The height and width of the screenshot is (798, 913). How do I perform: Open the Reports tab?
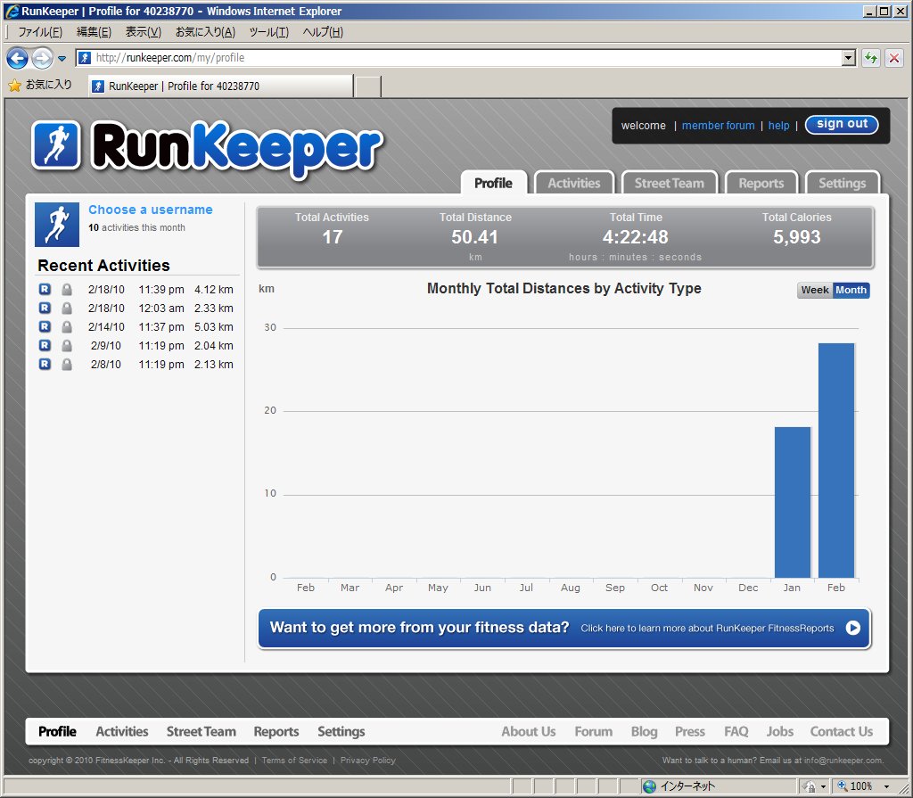tap(761, 183)
